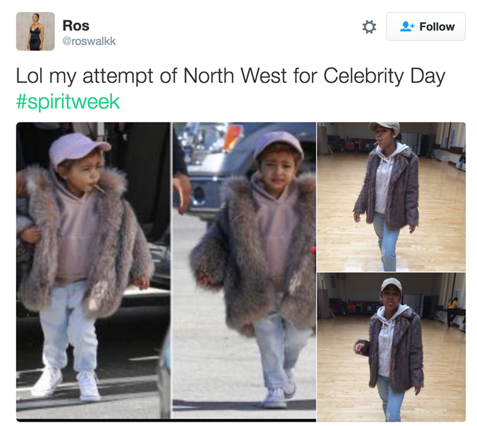Click the beige cap in top-right photo
Viewport: 477px width, 426px height.
tap(384, 126)
